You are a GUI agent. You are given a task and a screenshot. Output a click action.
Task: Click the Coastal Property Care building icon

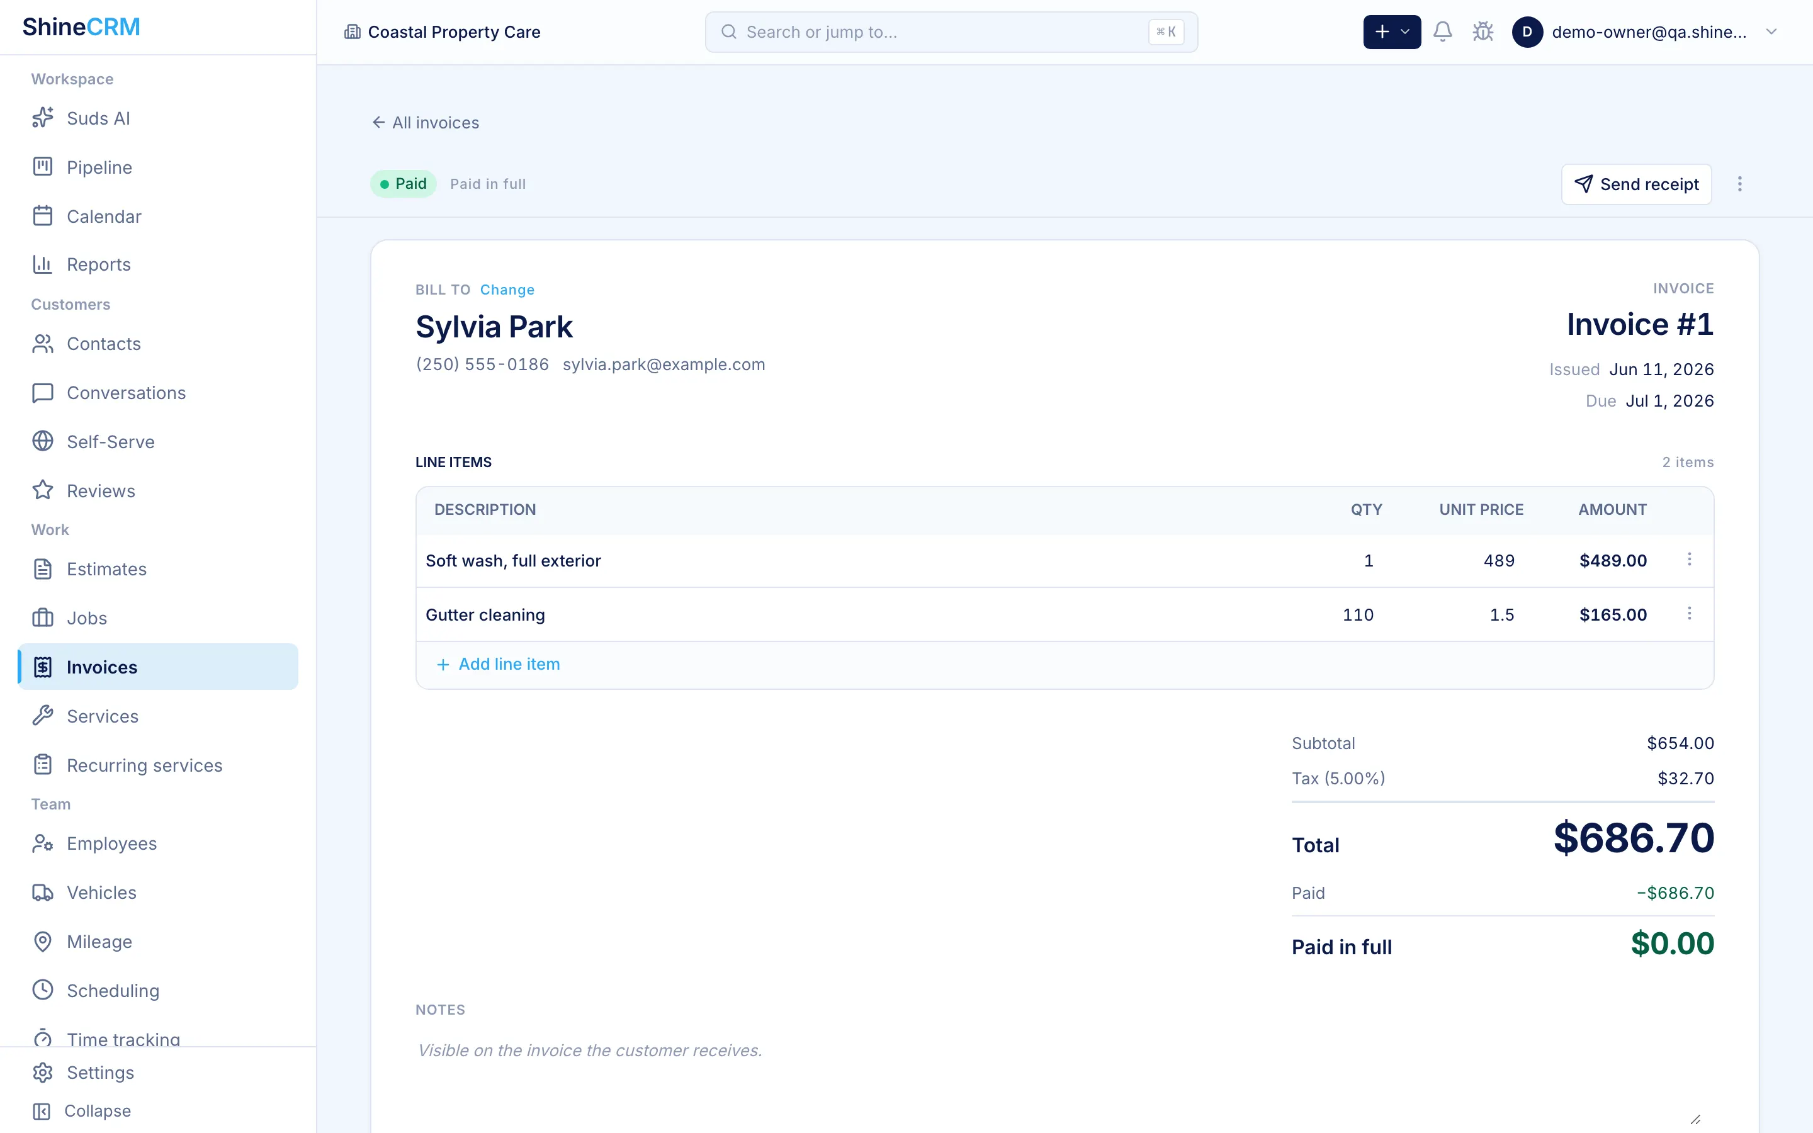(352, 31)
